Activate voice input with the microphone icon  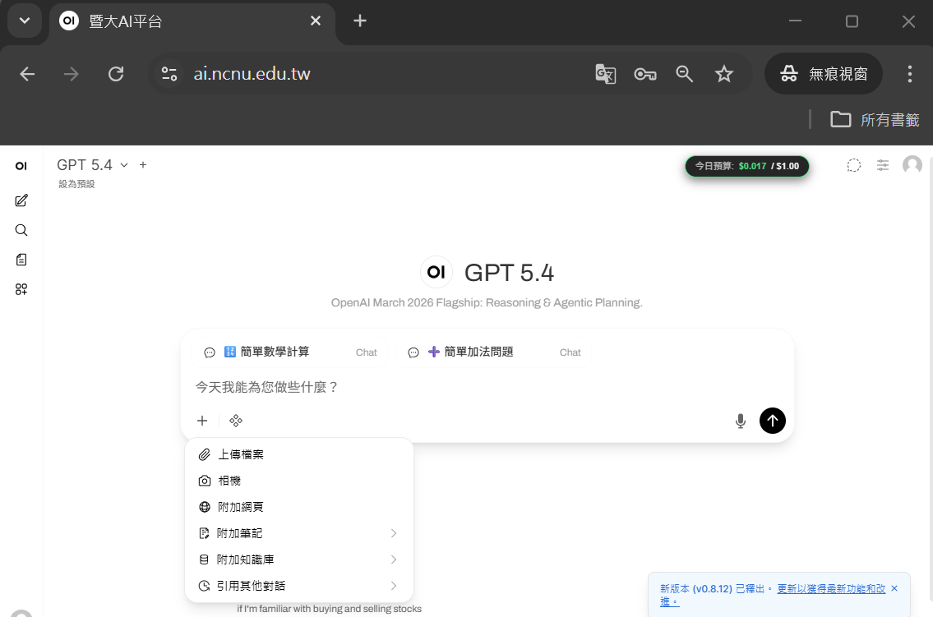740,420
